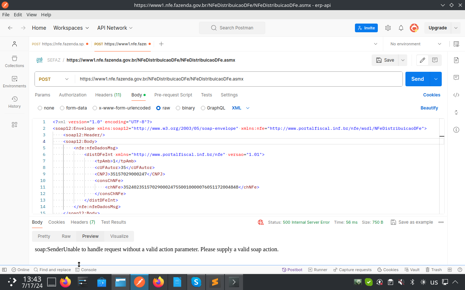Go forward with the right arrow icon
Viewport: 465px width, 290px height.
point(23,28)
